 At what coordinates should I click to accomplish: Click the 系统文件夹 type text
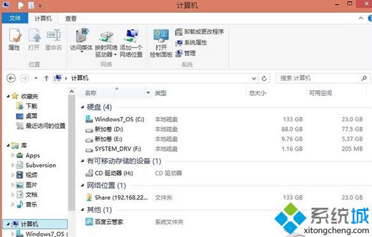coord(169,222)
